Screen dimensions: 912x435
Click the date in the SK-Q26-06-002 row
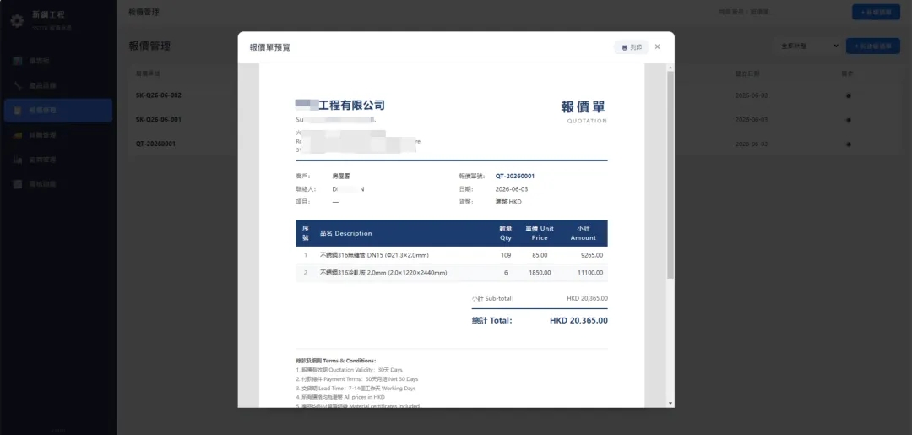click(x=752, y=95)
